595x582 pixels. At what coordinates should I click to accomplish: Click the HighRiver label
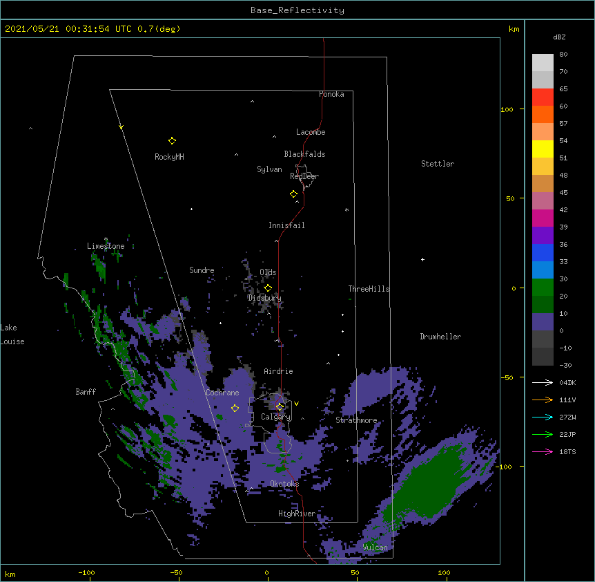click(x=297, y=514)
